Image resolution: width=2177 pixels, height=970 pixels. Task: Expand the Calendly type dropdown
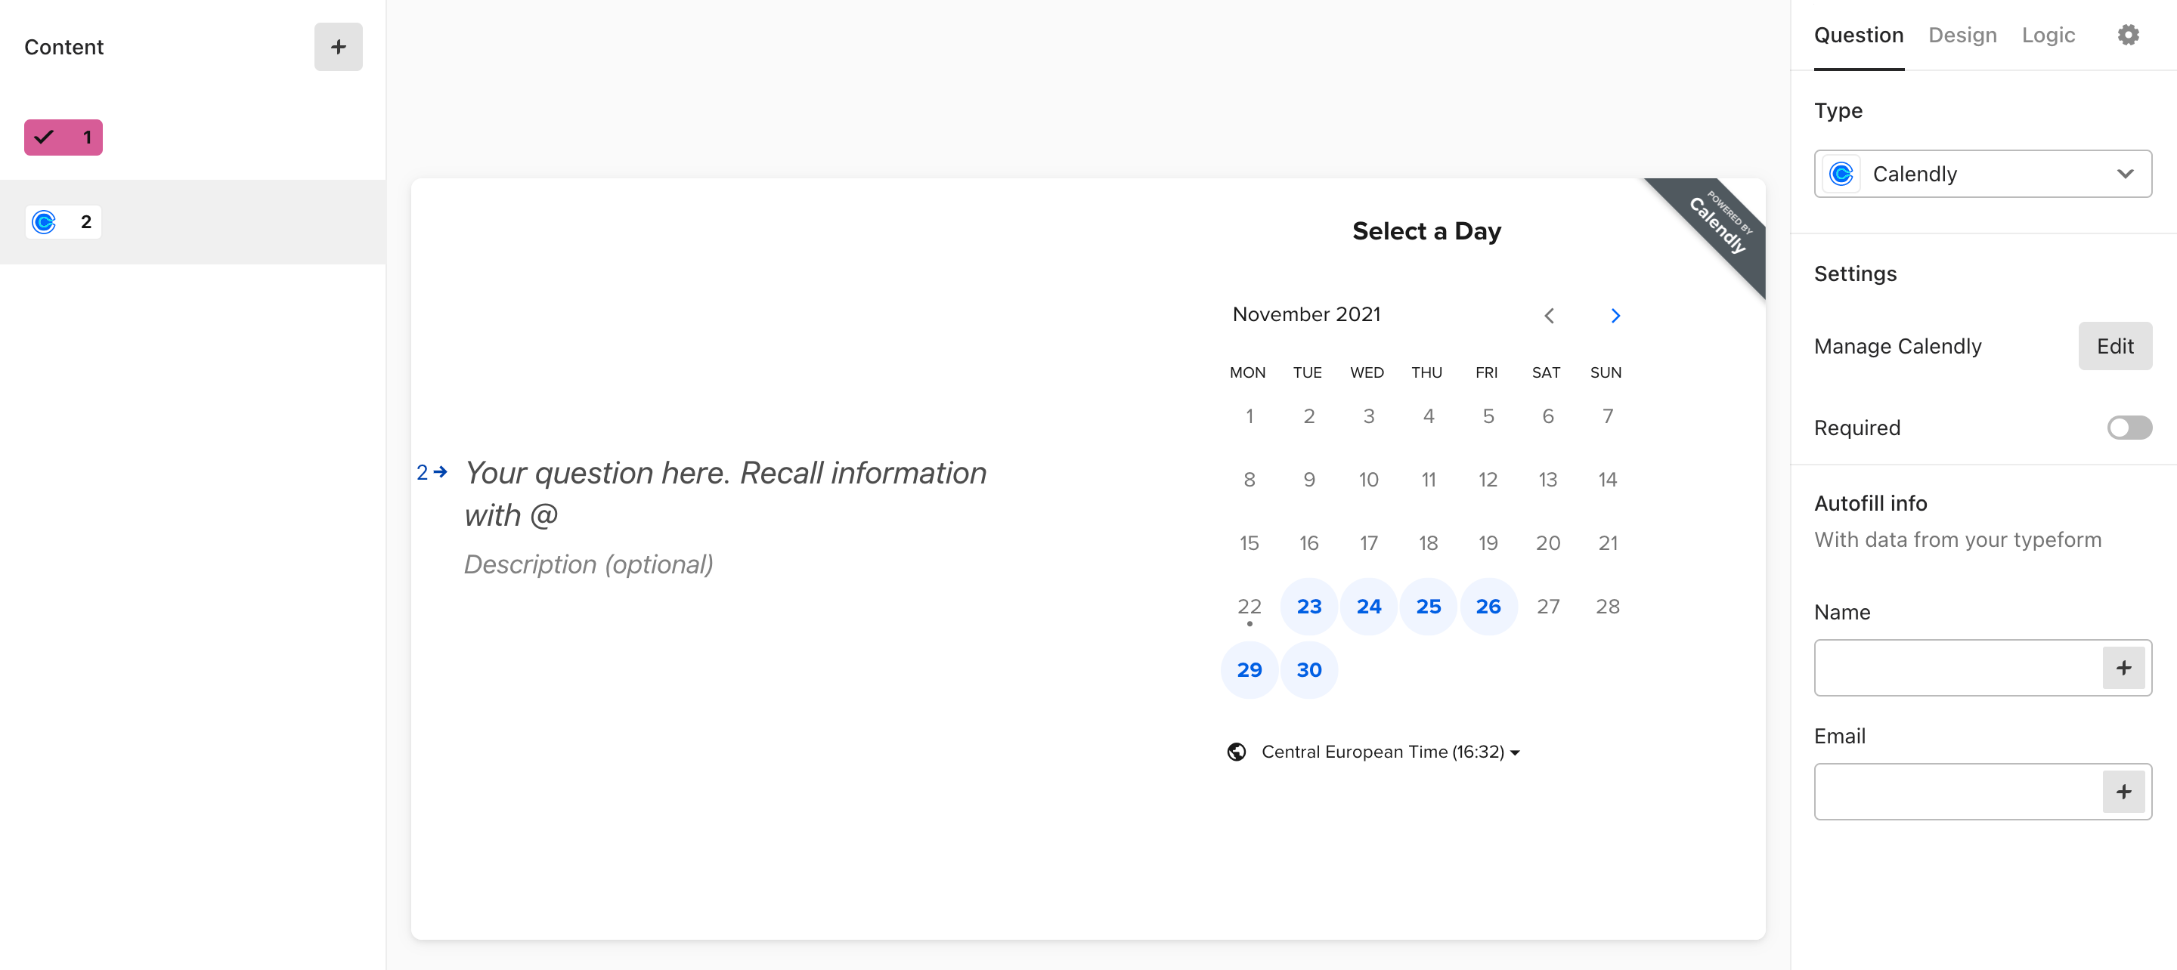click(2124, 174)
